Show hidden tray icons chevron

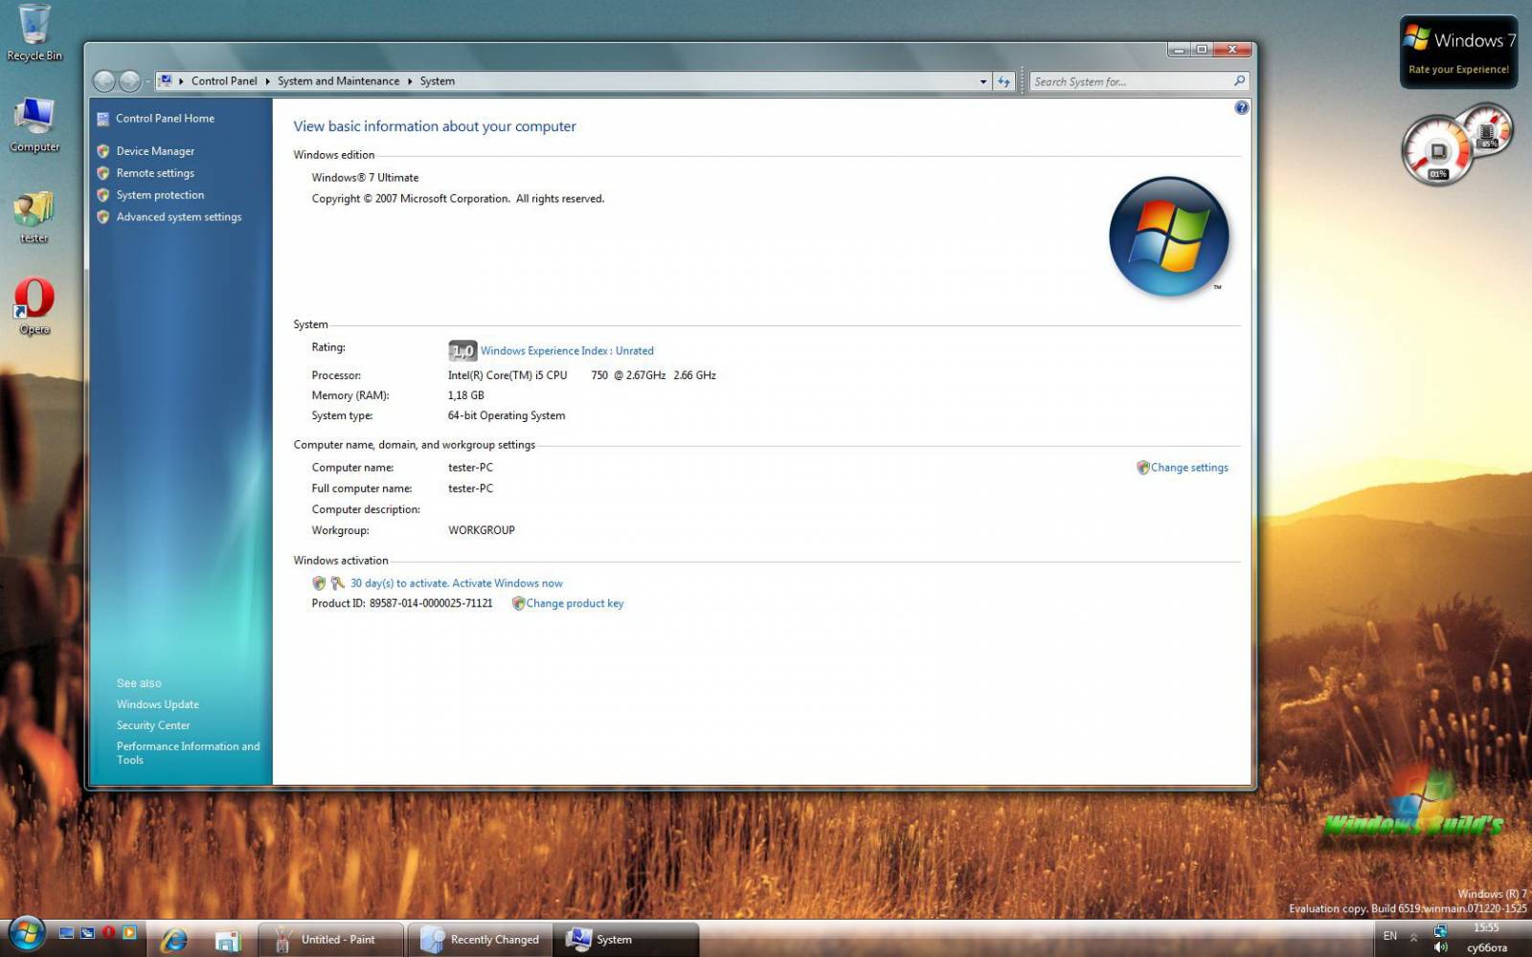1413,937
